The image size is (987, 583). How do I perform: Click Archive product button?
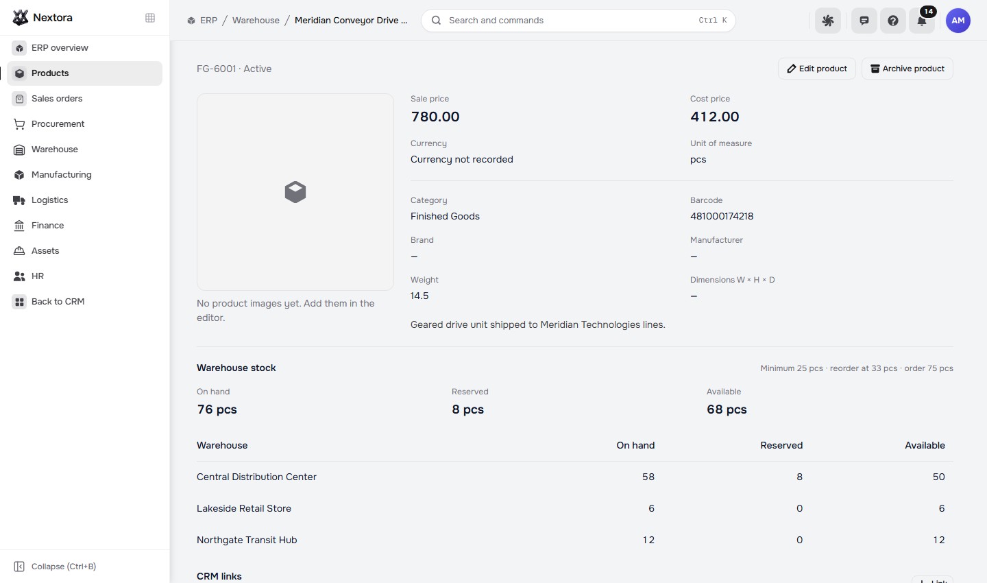click(x=907, y=69)
